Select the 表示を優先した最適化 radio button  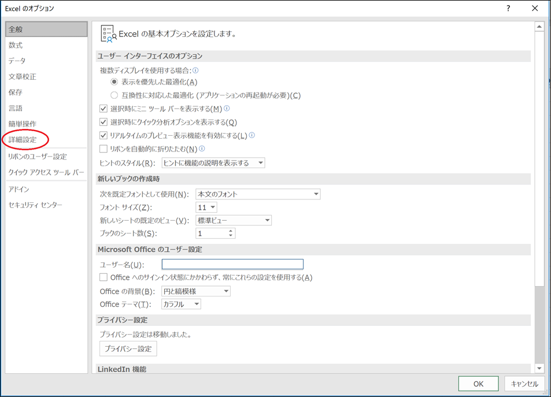(x=114, y=82)
